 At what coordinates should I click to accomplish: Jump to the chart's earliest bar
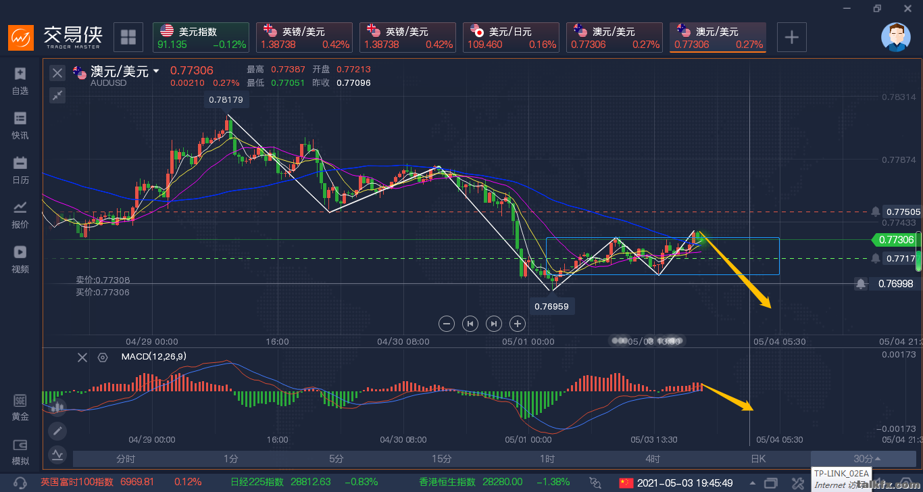[x=470, y=324]
